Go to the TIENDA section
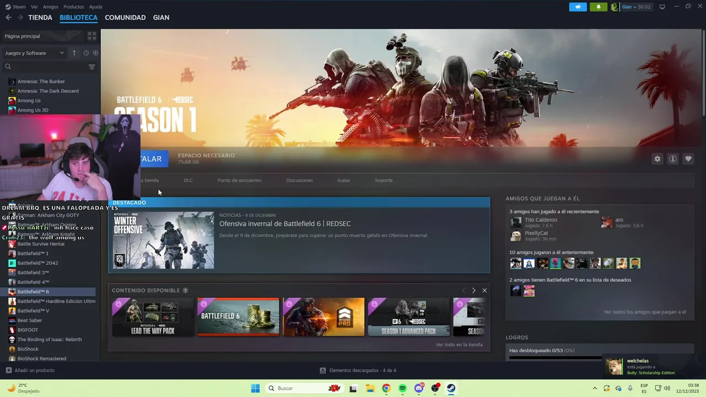The height and width of the screenshot is (397, 706). pos(40,18)
